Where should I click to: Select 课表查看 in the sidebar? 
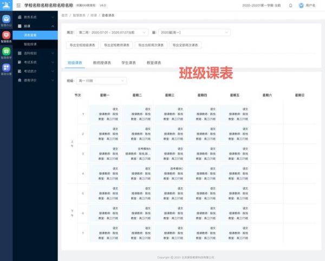[x=35, y=35]
